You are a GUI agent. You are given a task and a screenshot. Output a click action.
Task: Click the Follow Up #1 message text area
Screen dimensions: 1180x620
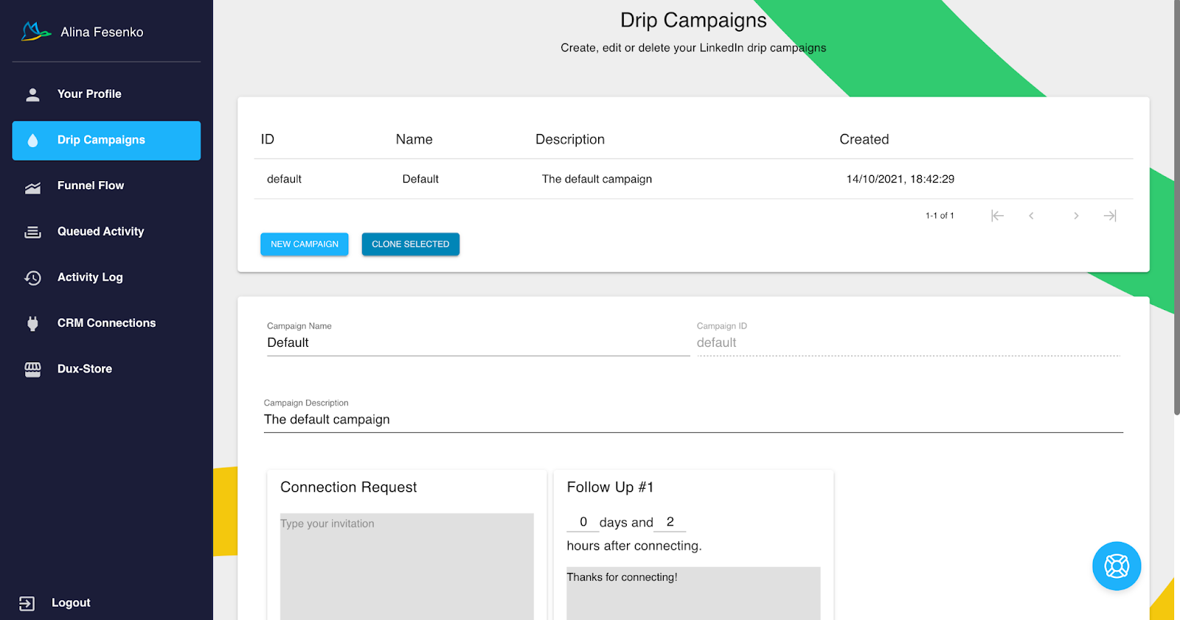[x=693, y=593]
